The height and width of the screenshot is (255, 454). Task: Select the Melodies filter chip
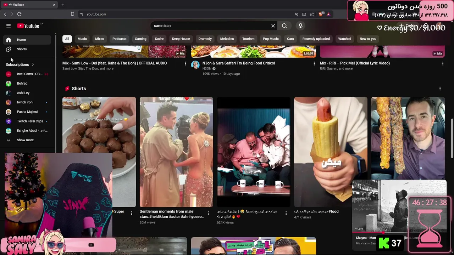click(x=227, y=39)
